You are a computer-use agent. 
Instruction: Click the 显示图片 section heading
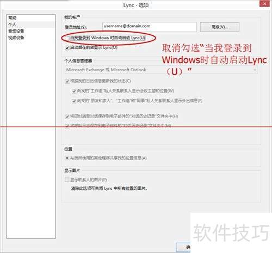72,170
